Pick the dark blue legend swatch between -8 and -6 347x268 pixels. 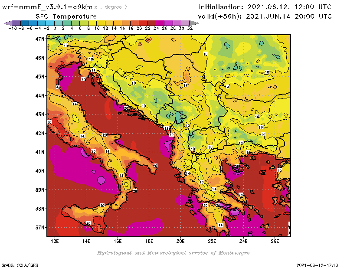[25, 23]
